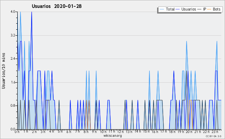Click the '18 h' x-axis label
Screen dimensions: 225x139
pos(172,132)
